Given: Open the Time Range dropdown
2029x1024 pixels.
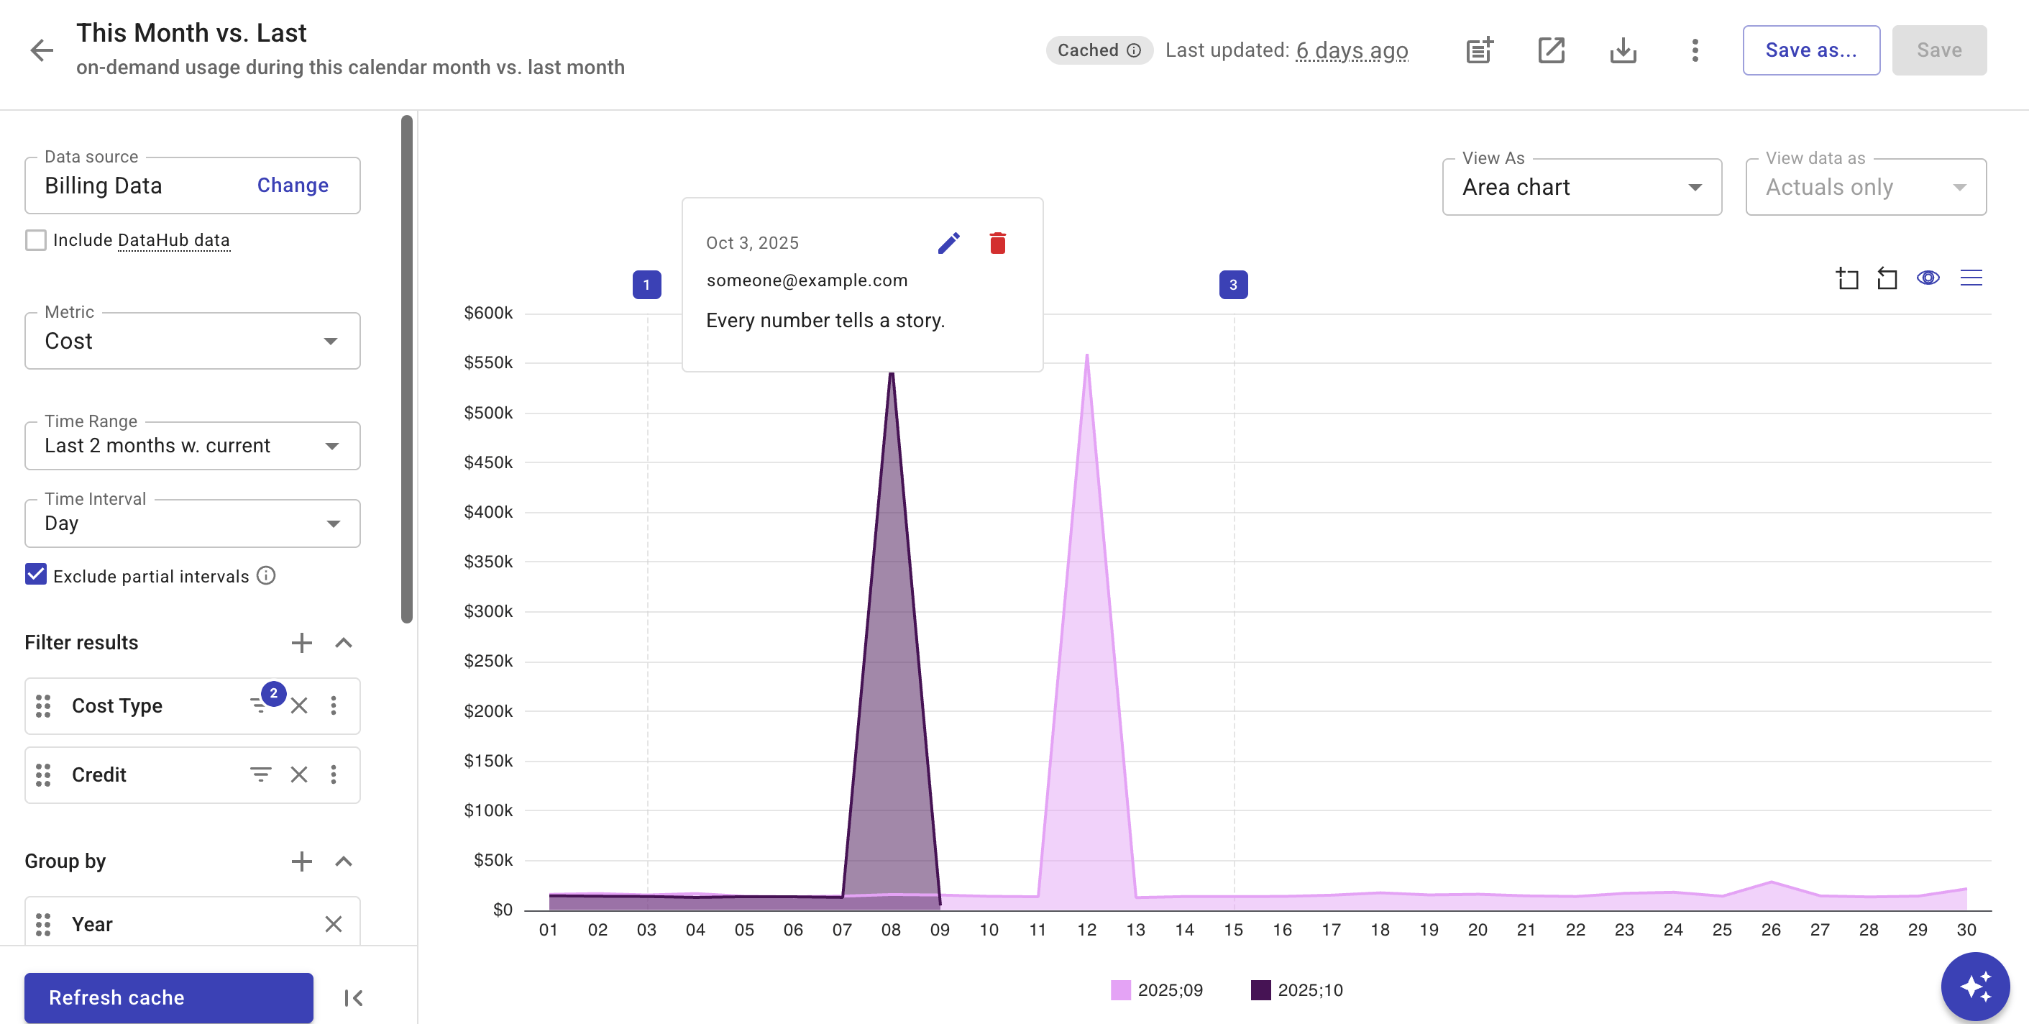Looking at the screenshot, I should 192,446.
